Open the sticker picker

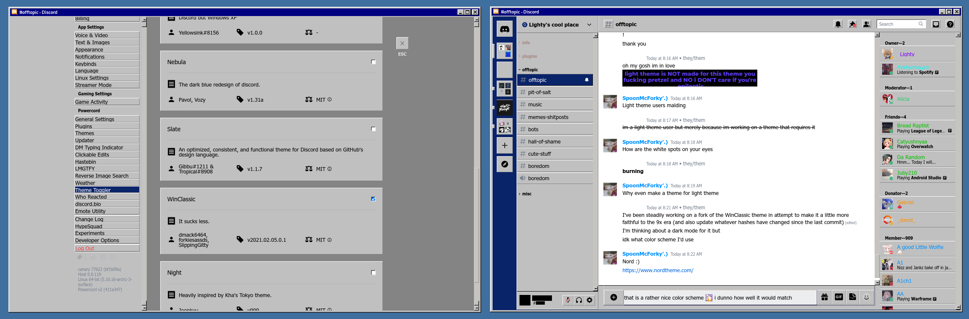tap(852, 297)
